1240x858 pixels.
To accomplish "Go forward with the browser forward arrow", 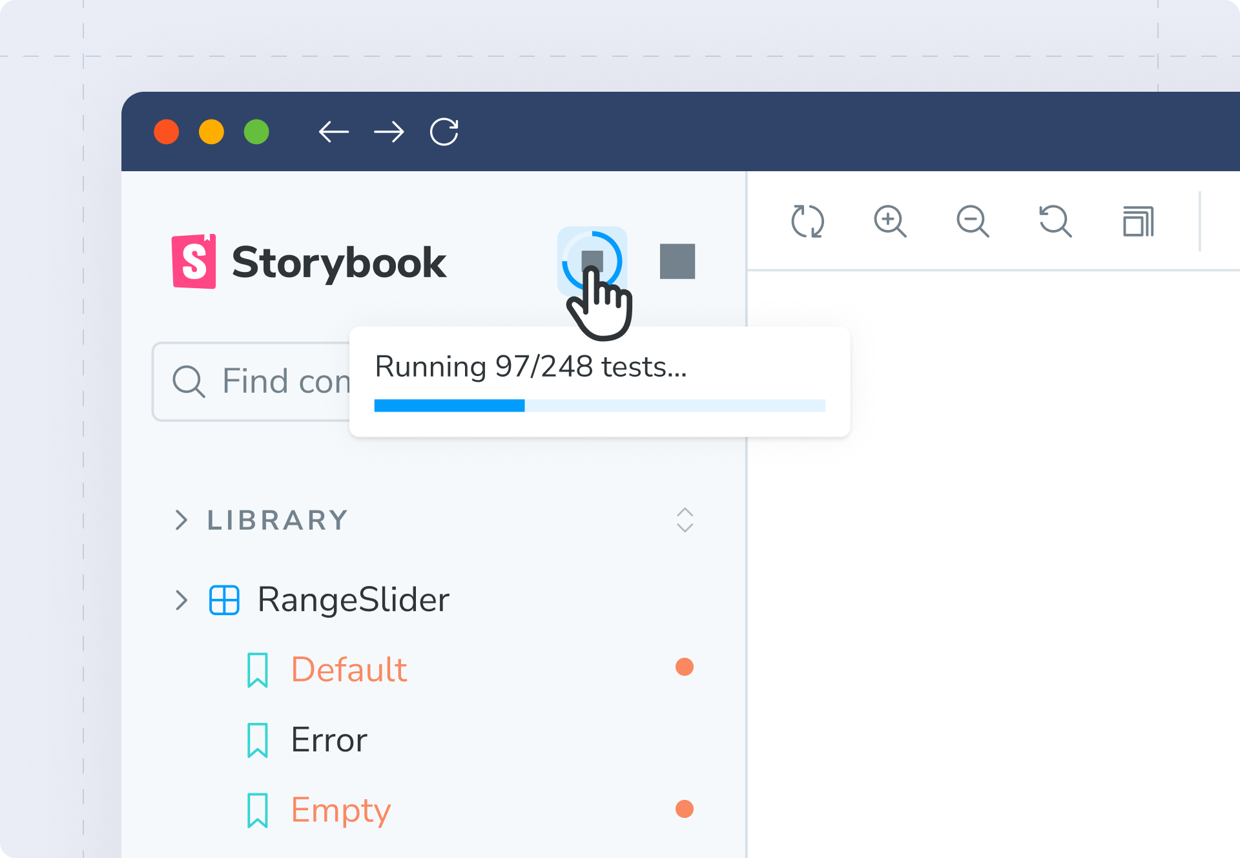I will (389, 132).
